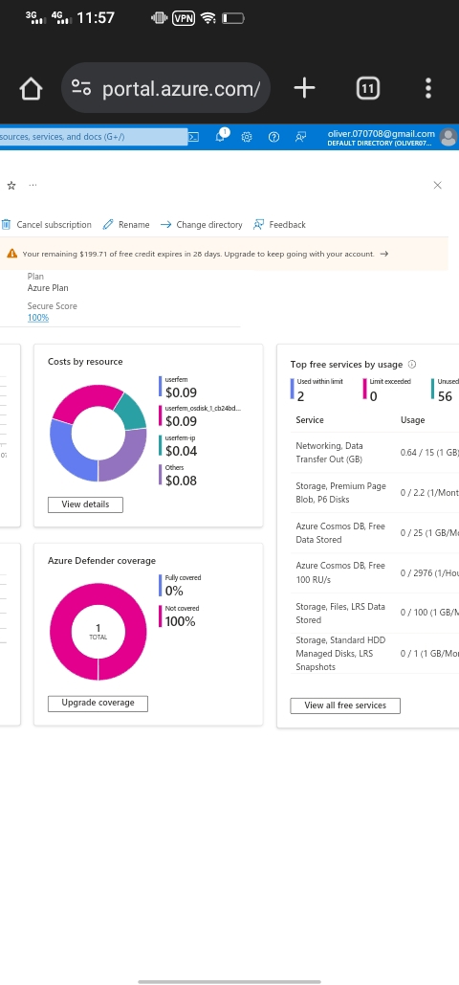459x985 pixels.
Task: Click the userfem $0.09 legend entry
Action: pos(179,388)
